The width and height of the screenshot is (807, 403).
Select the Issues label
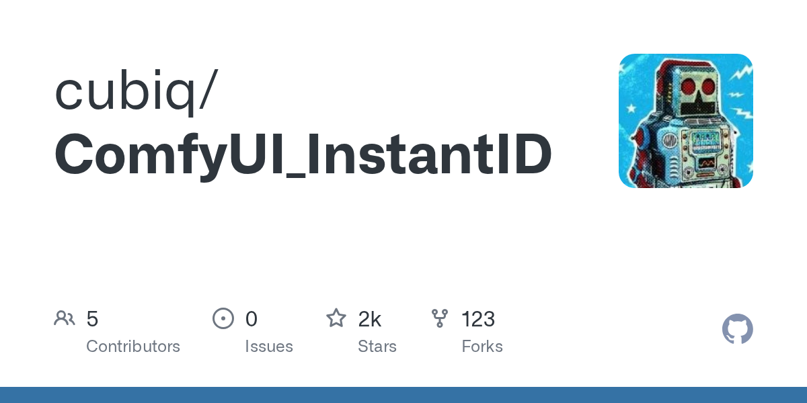coord(269,347)
